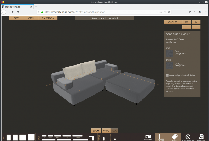Viewport: 209px width, 141px height.
Task: Click the CONFIGURE FURNITURE heading
Action: pos(178,34)
